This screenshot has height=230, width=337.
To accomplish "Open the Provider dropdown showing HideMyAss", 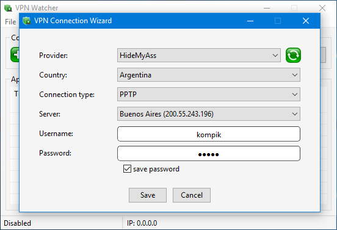I will click(199, 55).
